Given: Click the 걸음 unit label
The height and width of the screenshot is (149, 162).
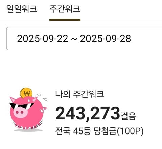Looking at the screenshot, I should tap(128, 116).
